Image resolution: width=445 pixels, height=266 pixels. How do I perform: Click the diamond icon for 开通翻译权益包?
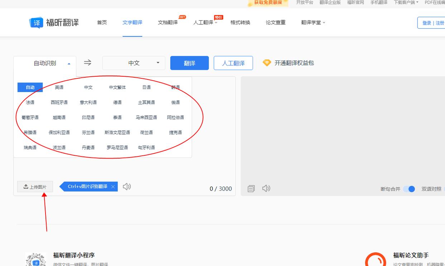(x=267, y=63)
